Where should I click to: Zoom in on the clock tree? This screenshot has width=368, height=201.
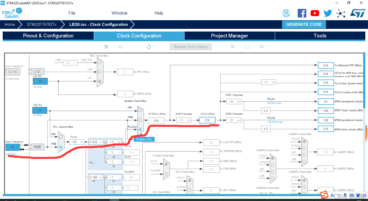coord(233,47)
